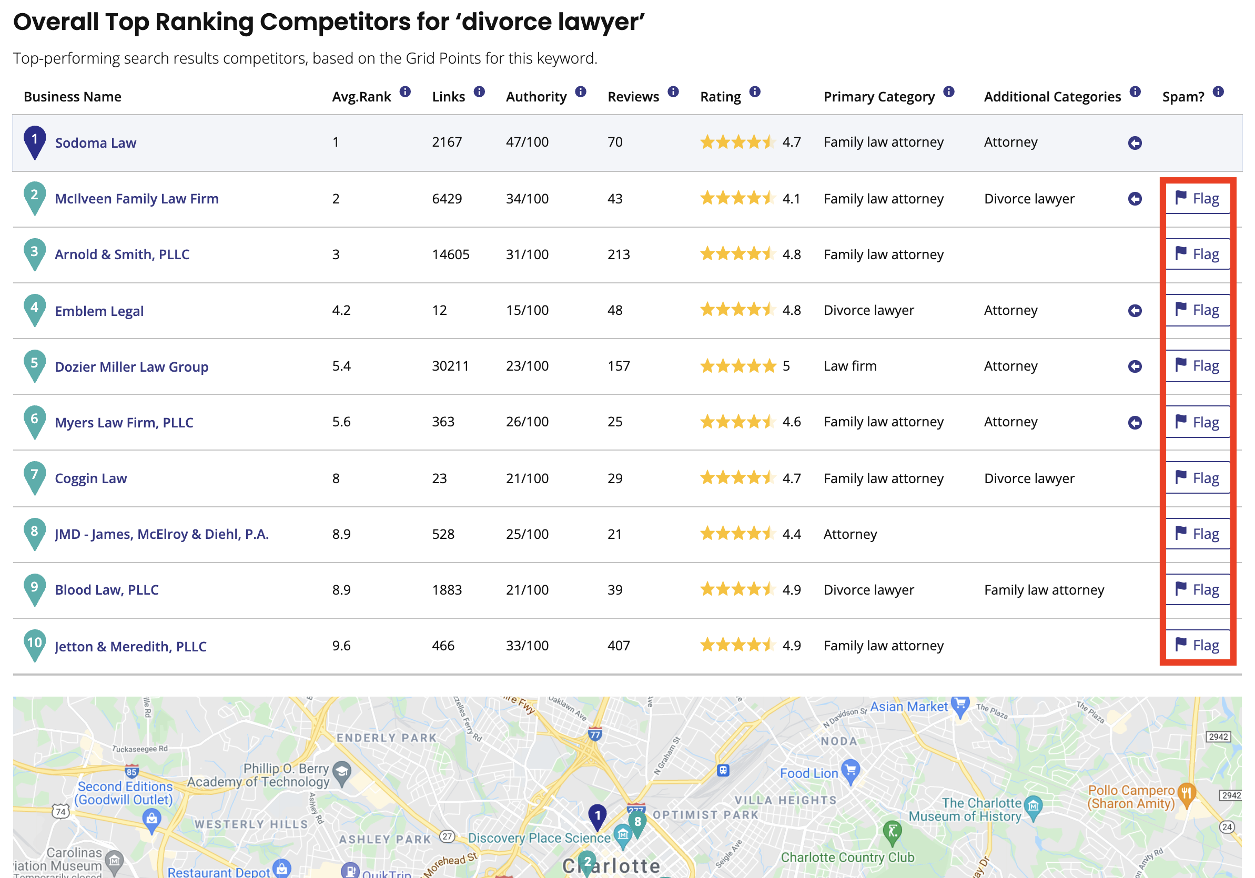Click the info icon beside Rating header

755,92
